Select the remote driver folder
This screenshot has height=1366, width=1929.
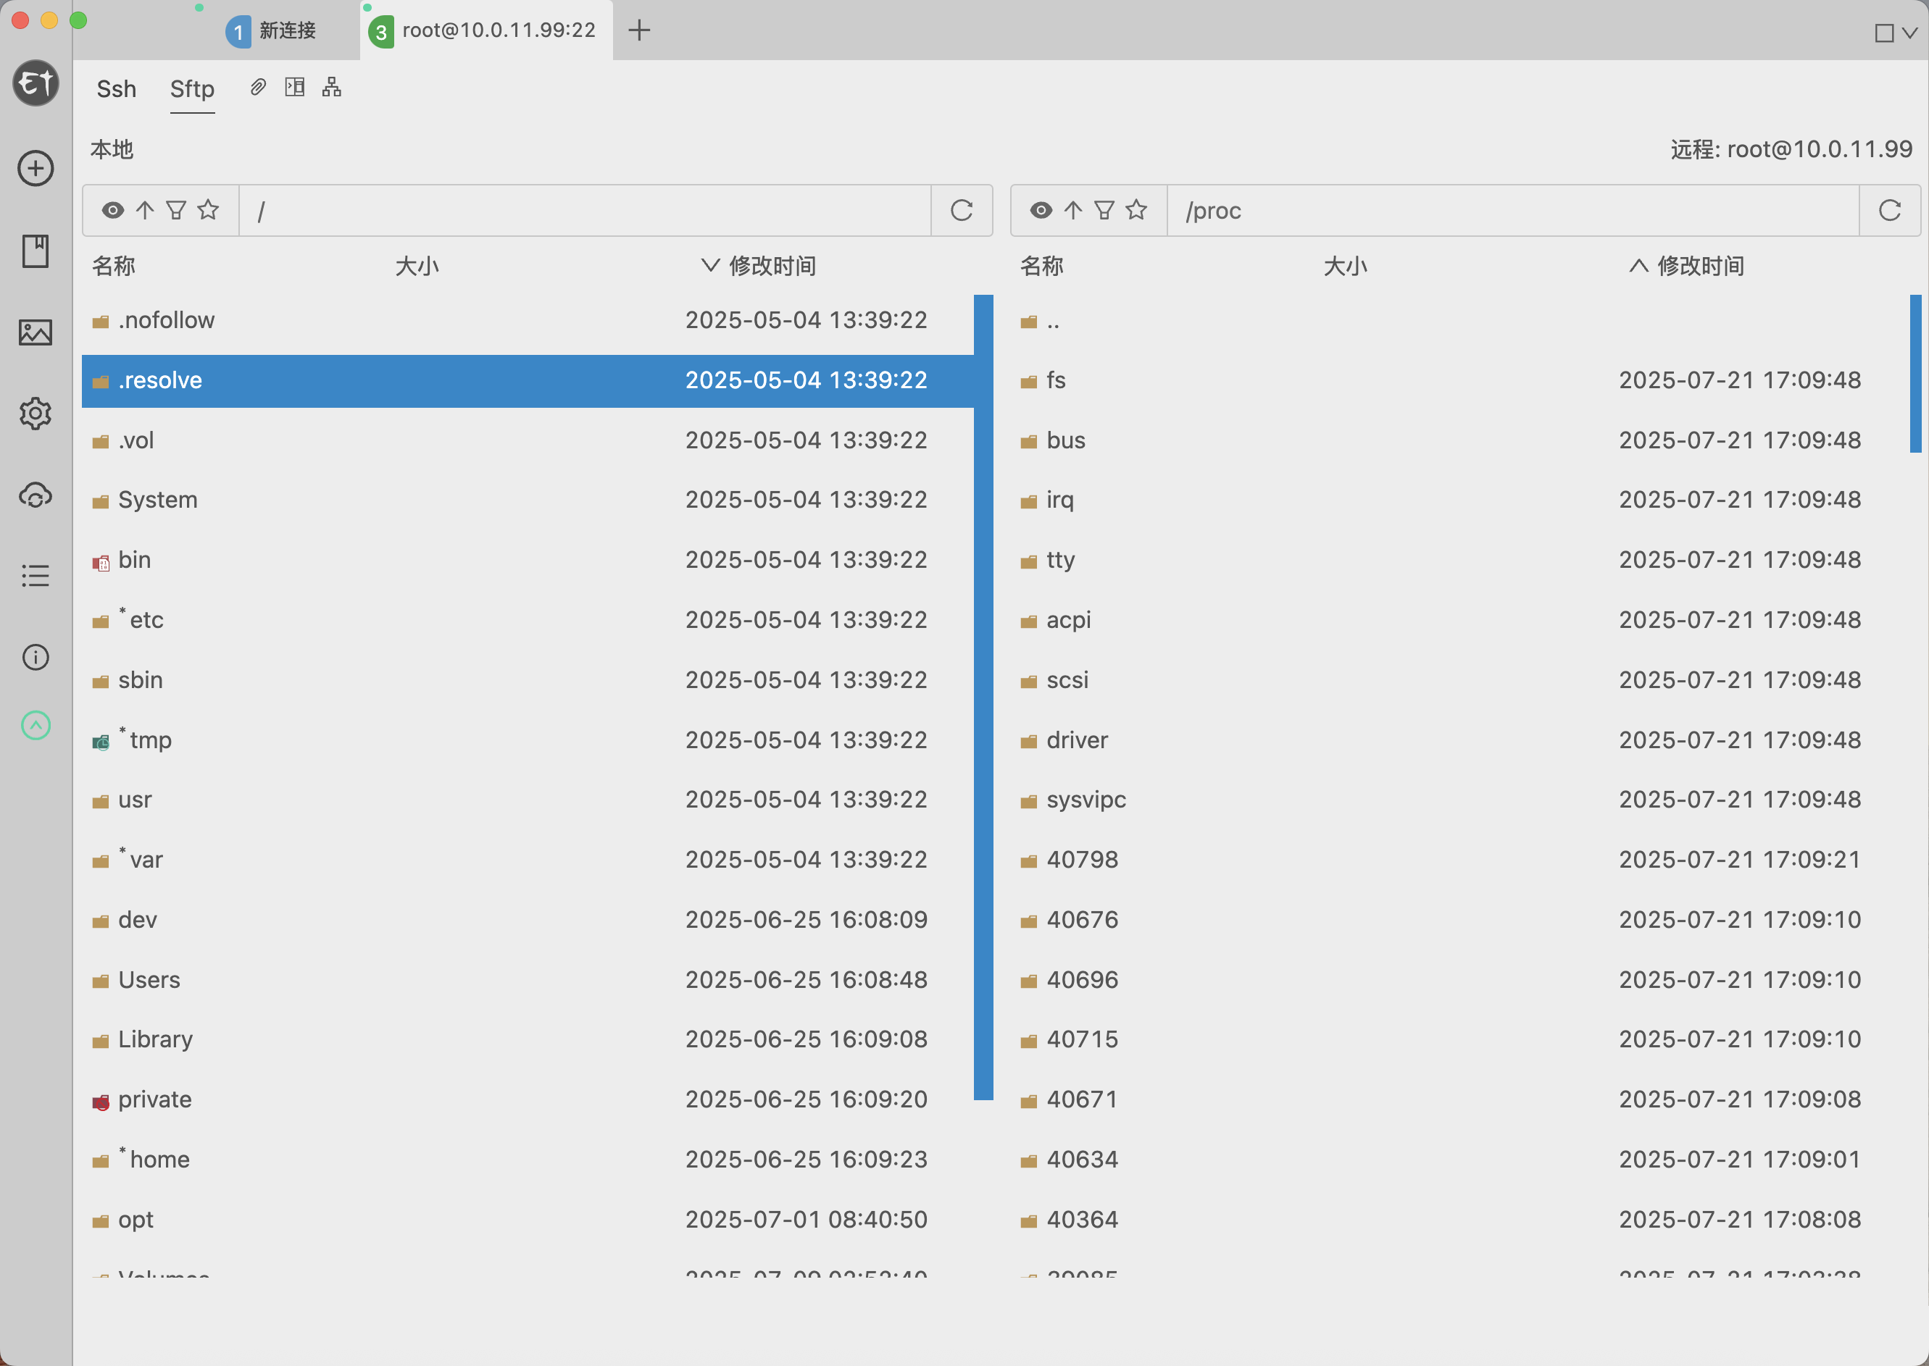click(1459, 740)
